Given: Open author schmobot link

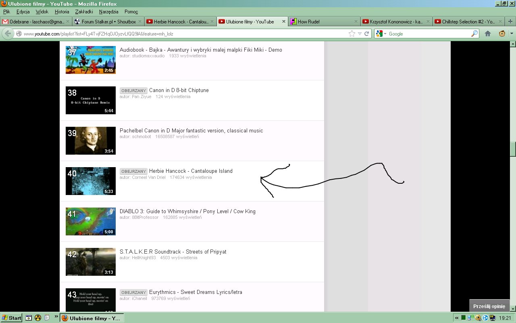Looking at the screenshot, I should [x=141, y=137].
